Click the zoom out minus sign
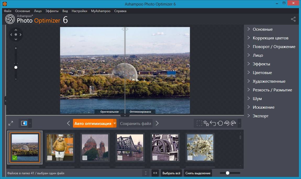301x179 pixels. click(16, 79)
